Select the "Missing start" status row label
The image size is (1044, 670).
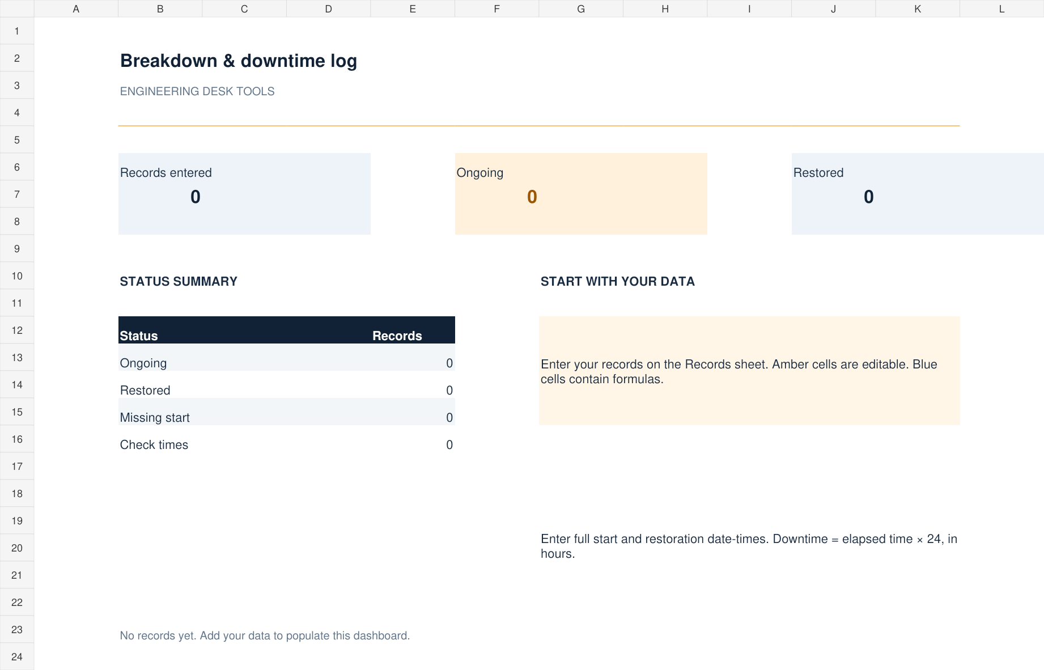tap(155, 418)
